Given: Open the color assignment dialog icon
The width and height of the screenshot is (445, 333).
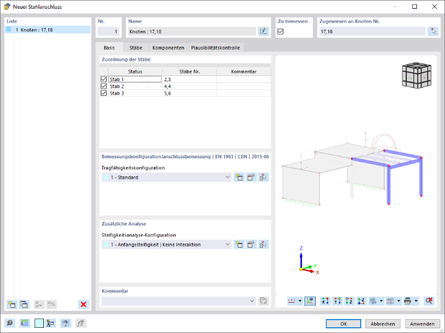Looking at the screenshot, I should point(50,323).
